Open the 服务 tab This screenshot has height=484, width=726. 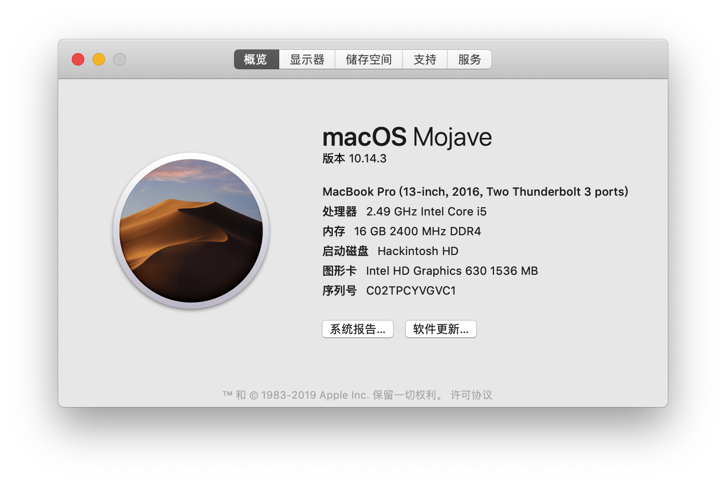coord(470,59)
